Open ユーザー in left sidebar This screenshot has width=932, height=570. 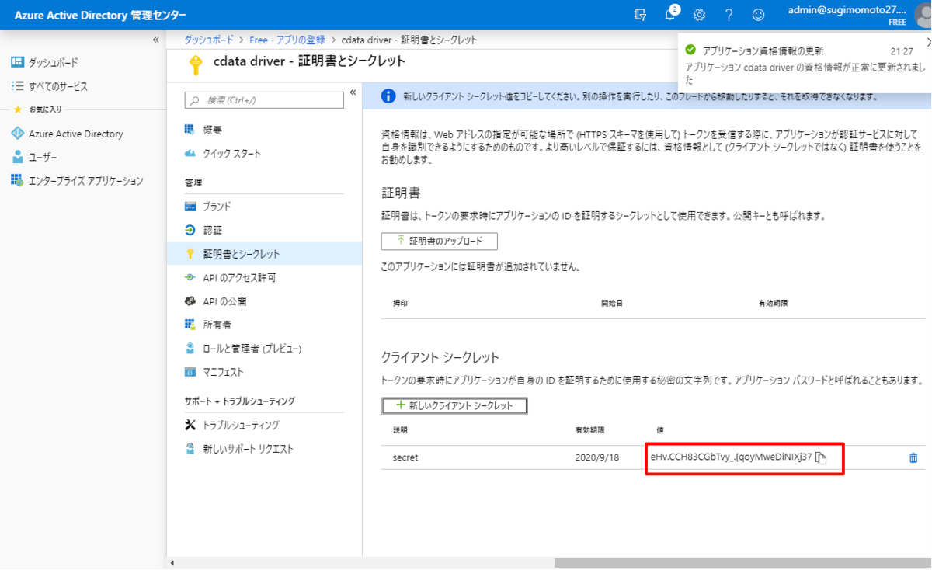[x=43, y=157]
